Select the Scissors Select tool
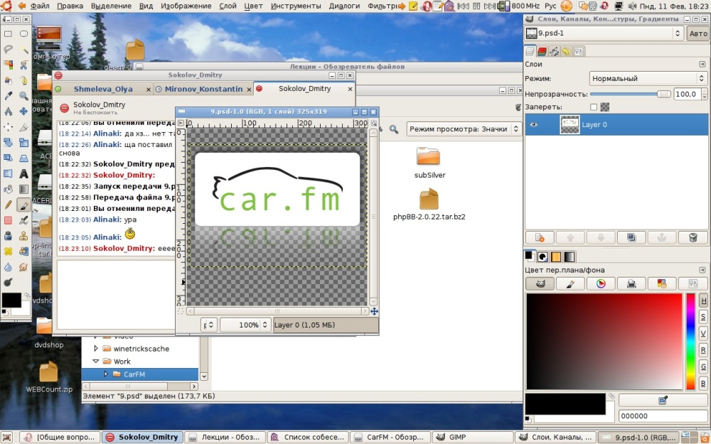Screen dimensions: 711x444 23,65
